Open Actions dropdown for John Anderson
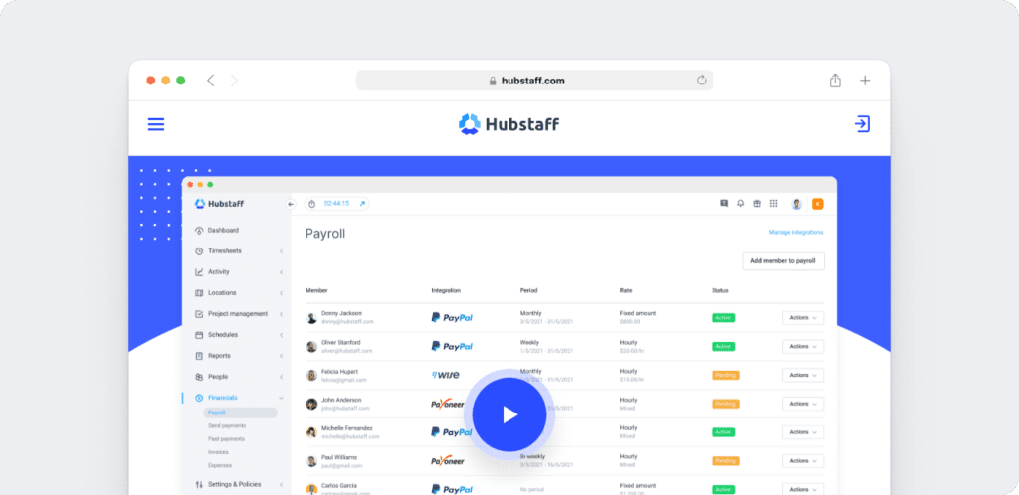This screenshot has width=1019, height=495. (x=803, y=404)
